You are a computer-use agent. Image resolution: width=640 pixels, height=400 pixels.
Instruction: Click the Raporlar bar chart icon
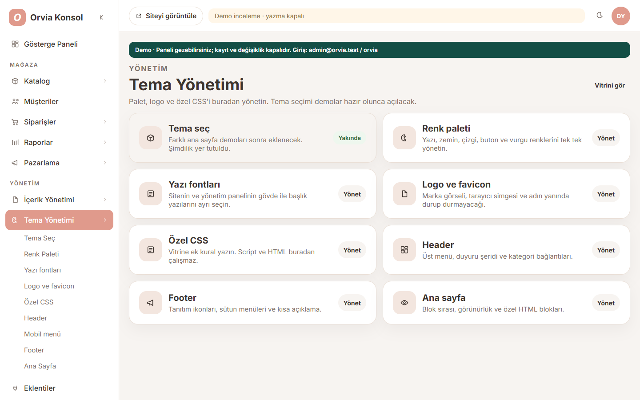[15, 142]
